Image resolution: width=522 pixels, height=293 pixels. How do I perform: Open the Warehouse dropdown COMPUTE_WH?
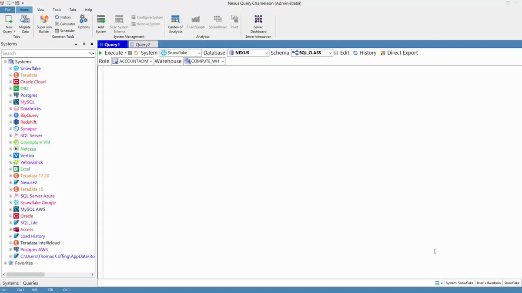click(204, 61)
